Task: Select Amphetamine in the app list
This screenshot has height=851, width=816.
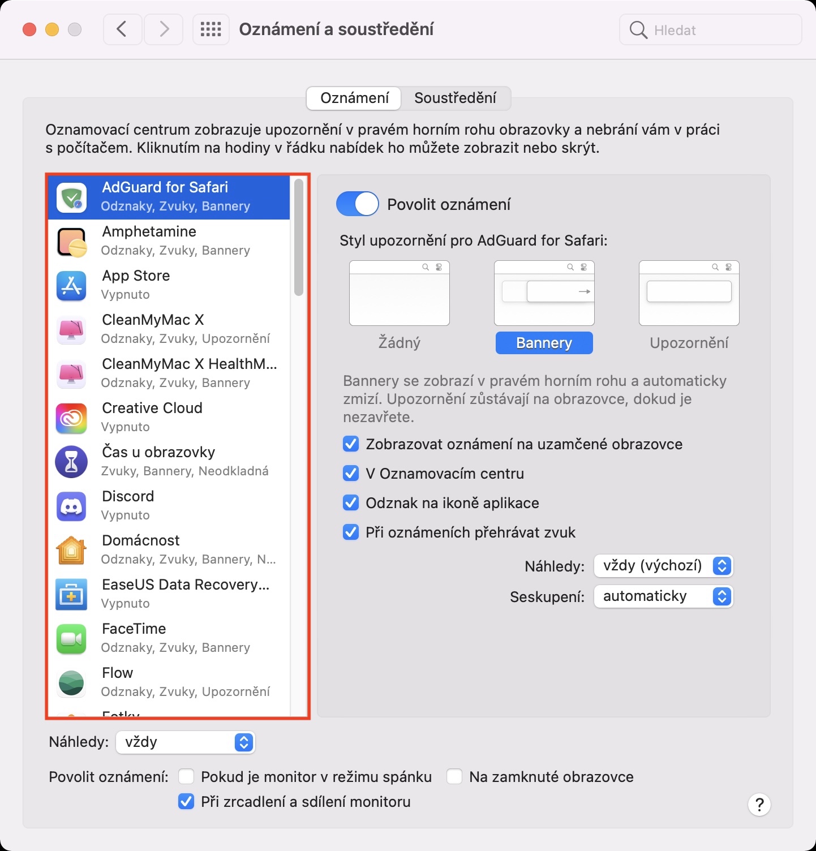Action: [169, 242]
